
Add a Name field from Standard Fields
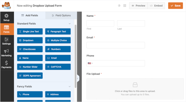[30, 58]
